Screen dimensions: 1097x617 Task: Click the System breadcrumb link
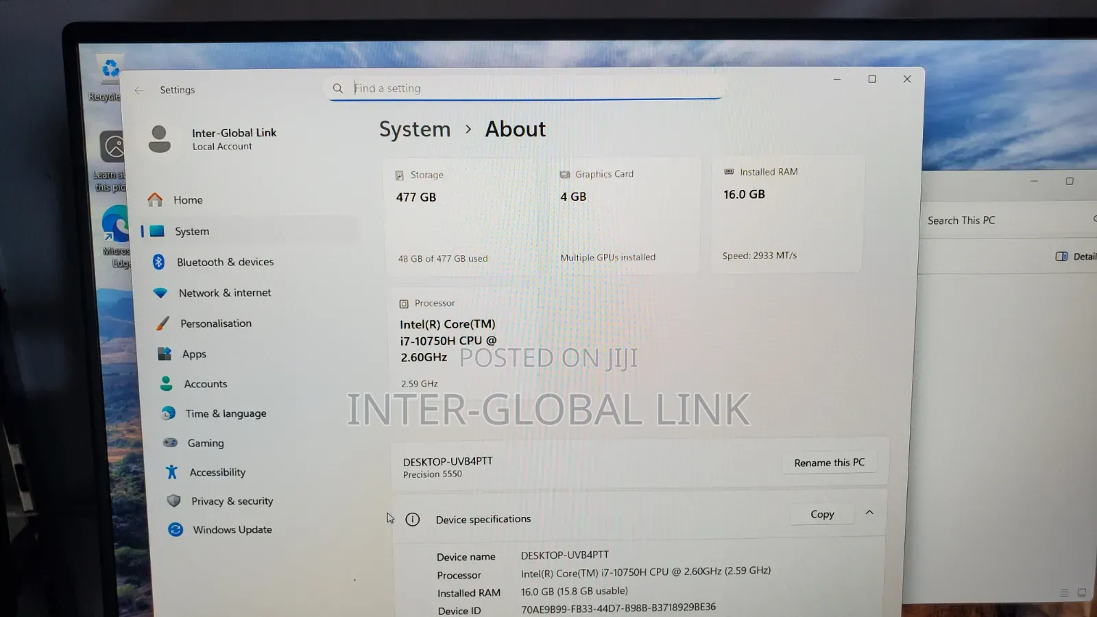tap(415, 130)
